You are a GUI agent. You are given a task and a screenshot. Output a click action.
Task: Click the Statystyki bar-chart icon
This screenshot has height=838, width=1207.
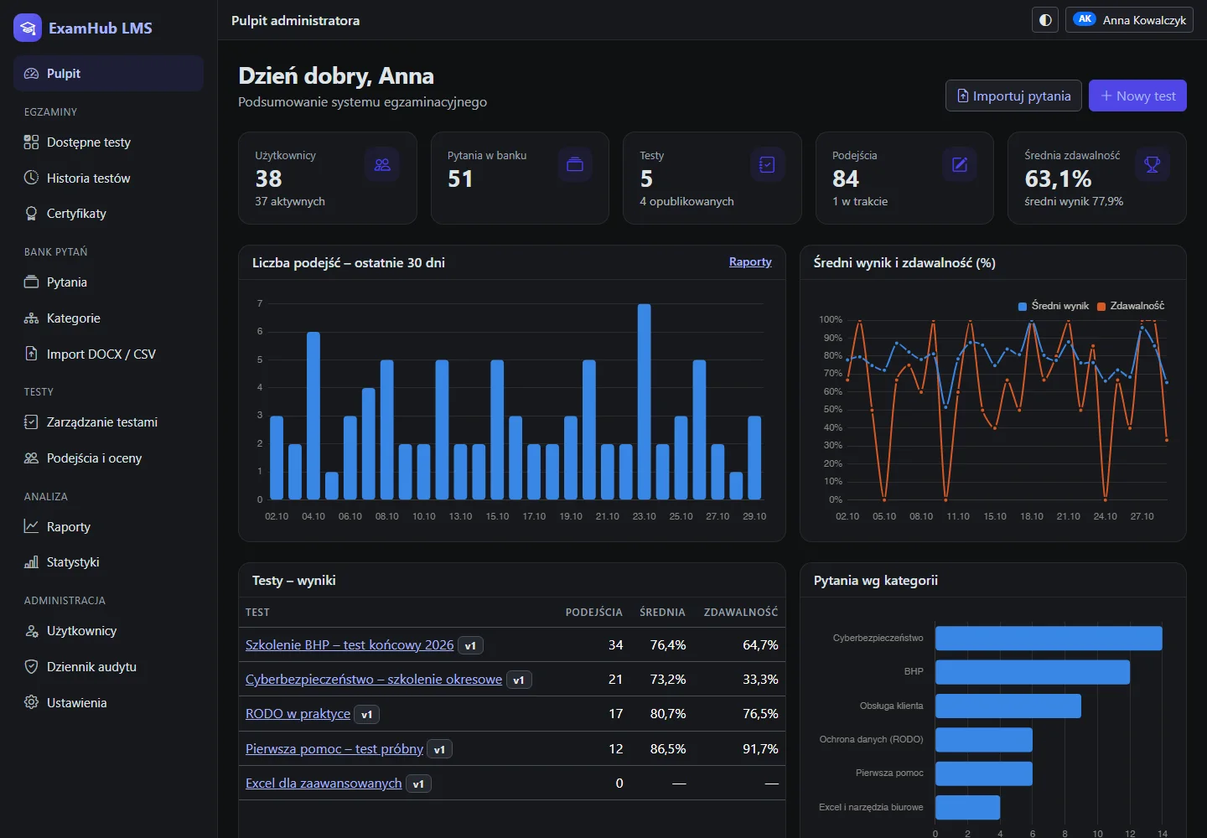tap(31, 562)
